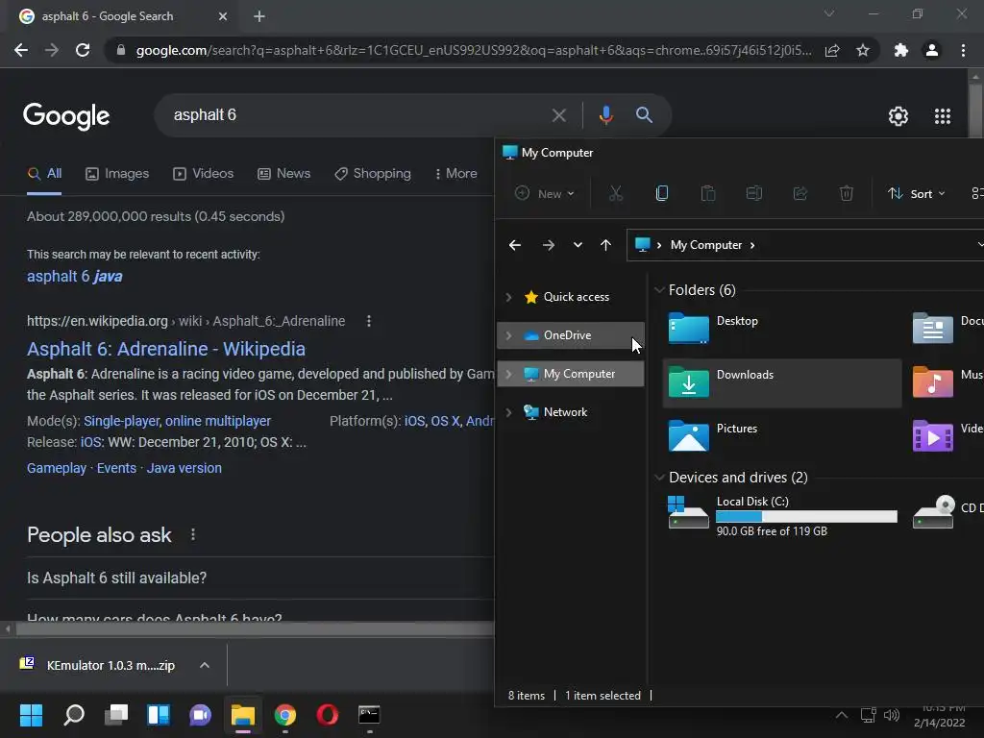Open Chrome extensions puzzle icon

(x=900, y=50)
